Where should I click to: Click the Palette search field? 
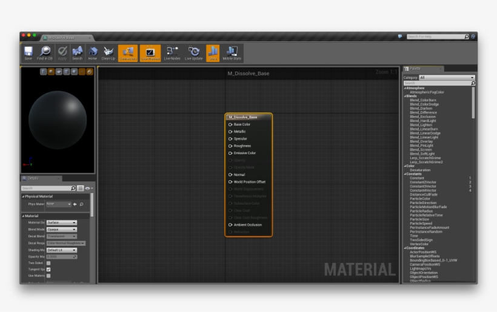(x=439, y=83)
